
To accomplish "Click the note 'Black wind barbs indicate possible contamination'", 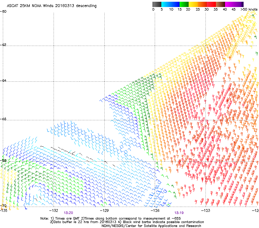I will pyautogui.click(x=163, y=222).
